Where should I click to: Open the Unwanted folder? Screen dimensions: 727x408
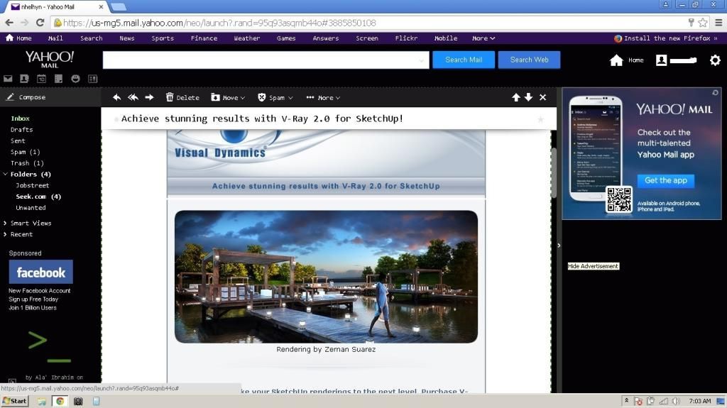(31, 208)
